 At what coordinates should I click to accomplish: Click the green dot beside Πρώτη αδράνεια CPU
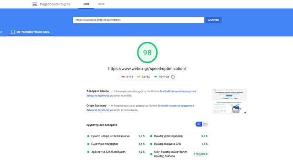[151, 144]
